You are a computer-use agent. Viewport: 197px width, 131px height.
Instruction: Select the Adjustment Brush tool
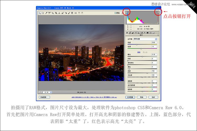click(69, 13)
